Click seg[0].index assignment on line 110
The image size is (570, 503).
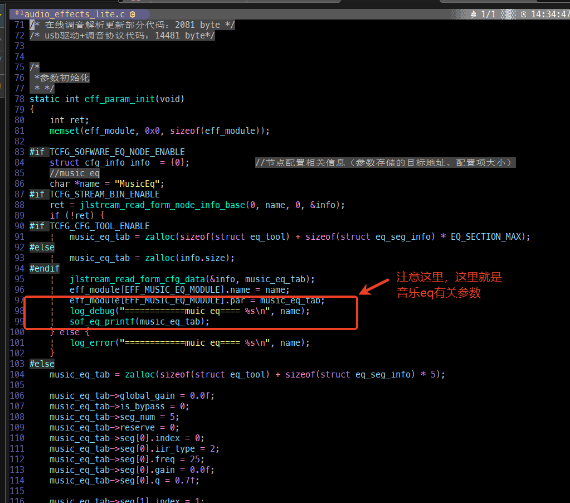click(127, 438)
